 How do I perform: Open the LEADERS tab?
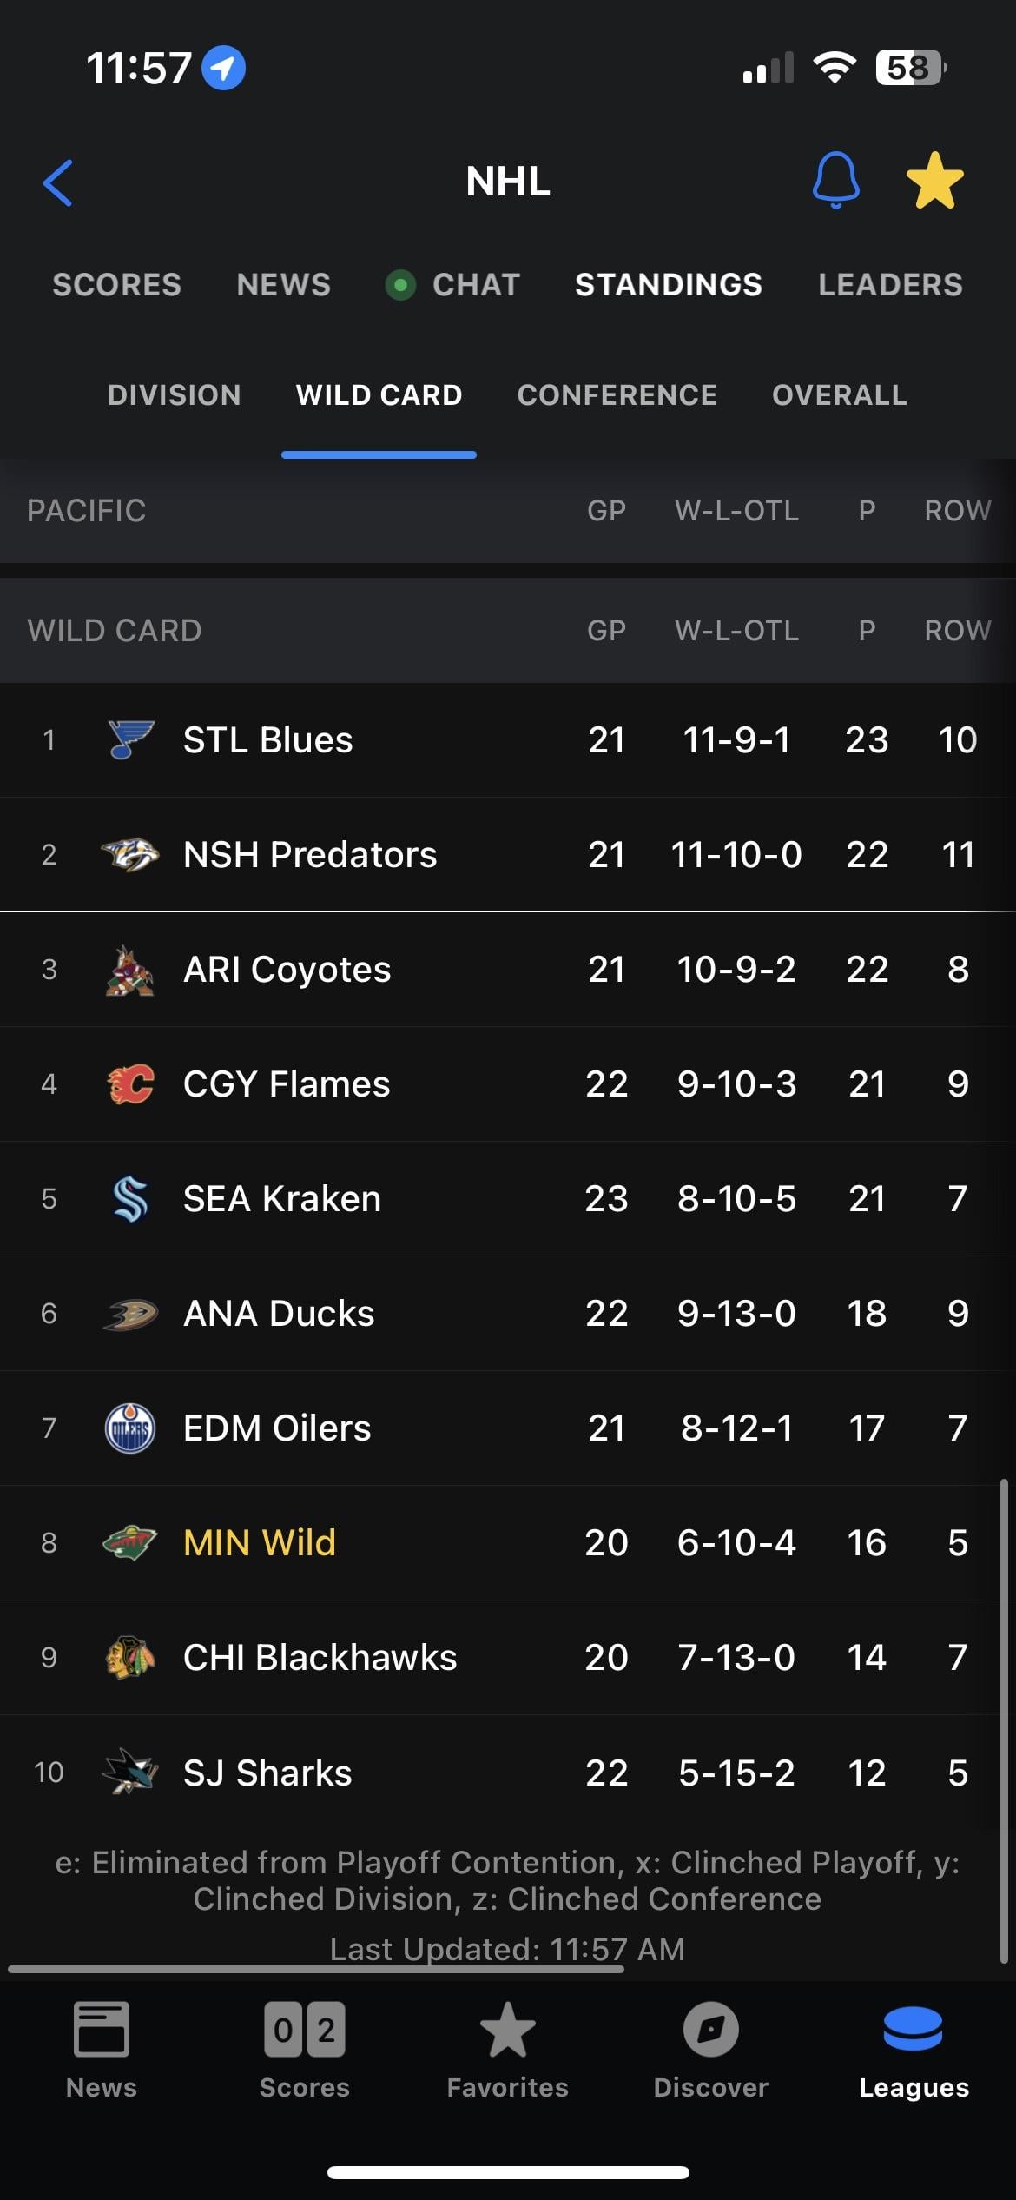click(890, 285)
